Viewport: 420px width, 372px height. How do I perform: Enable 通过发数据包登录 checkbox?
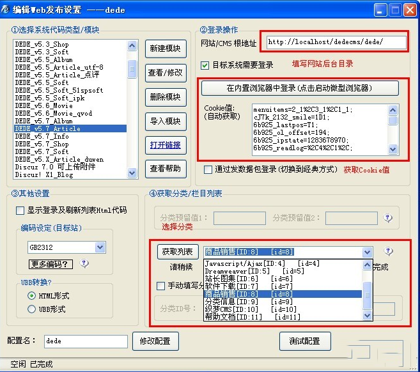208,169
